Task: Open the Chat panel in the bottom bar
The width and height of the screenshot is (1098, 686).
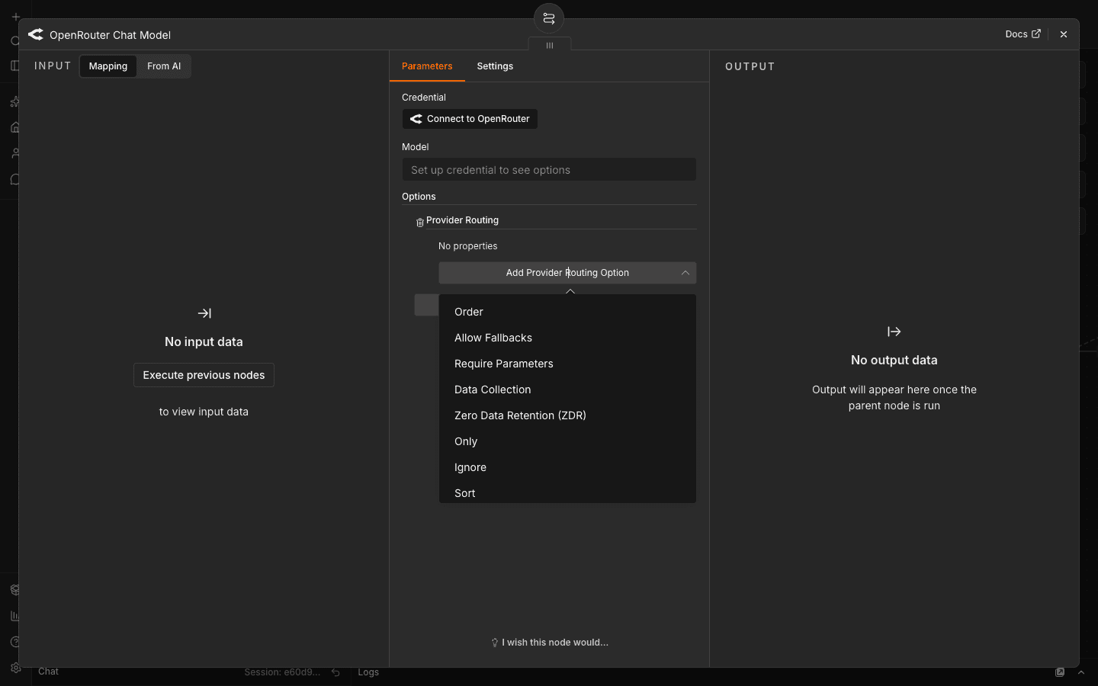Action: point(48,672)
